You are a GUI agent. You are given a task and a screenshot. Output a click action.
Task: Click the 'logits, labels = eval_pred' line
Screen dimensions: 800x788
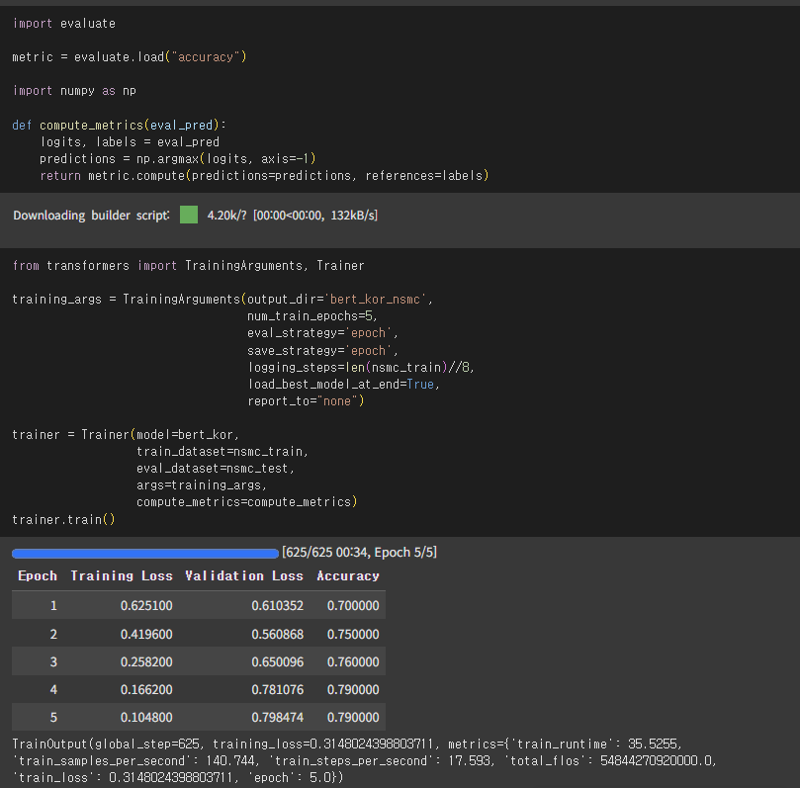[x=130, y=141]
